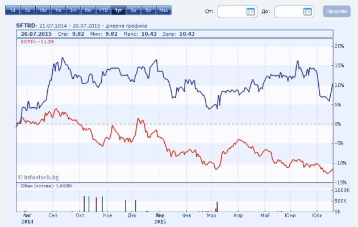Screen dimensions: 358x227
Task: Click the Мин: 9.82 minimum value
Action: coord(103,34)
